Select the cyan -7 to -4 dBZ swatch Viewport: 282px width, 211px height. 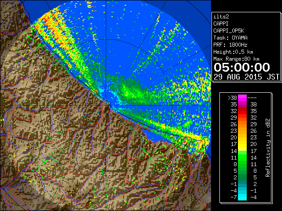(x=242, y=197)
